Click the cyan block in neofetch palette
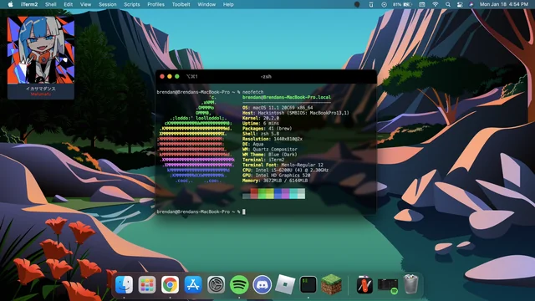 coord(293,193)
